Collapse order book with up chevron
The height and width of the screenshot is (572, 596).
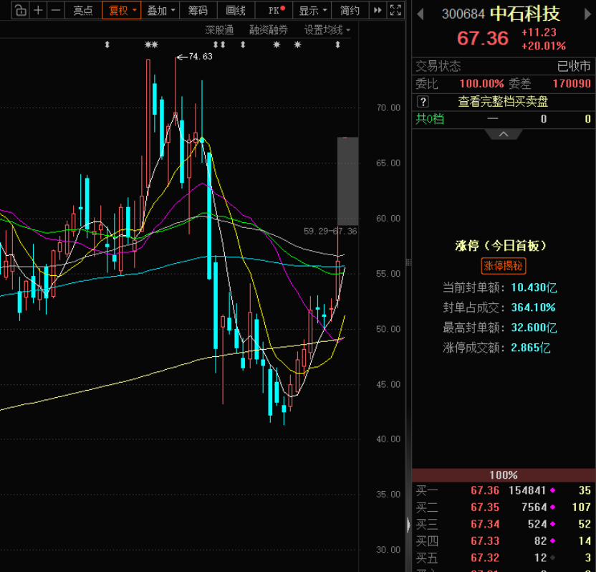click(504, 134)
